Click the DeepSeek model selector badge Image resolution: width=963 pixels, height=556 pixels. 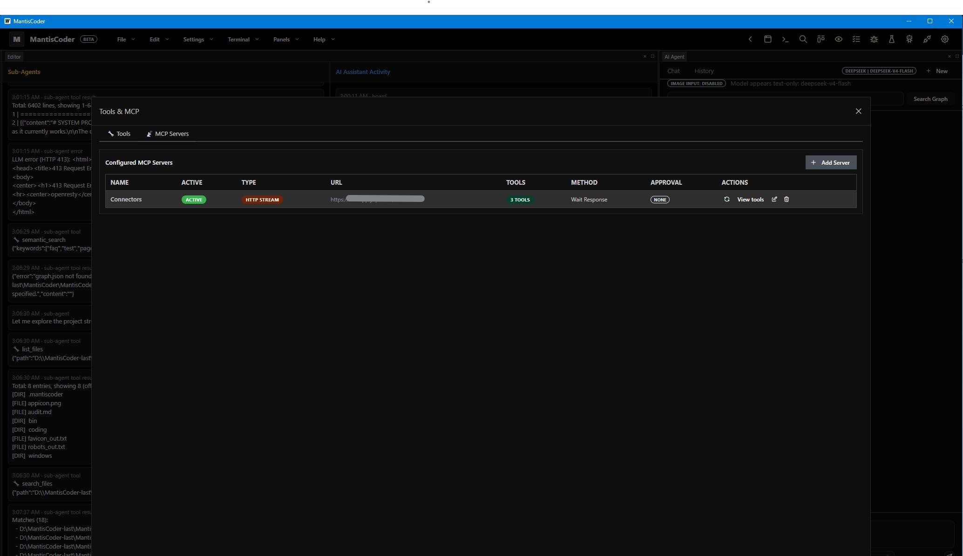(x=879, y=71)
